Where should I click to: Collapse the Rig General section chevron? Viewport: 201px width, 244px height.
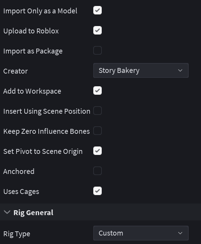pyautogui.click(x=7, y=212)
